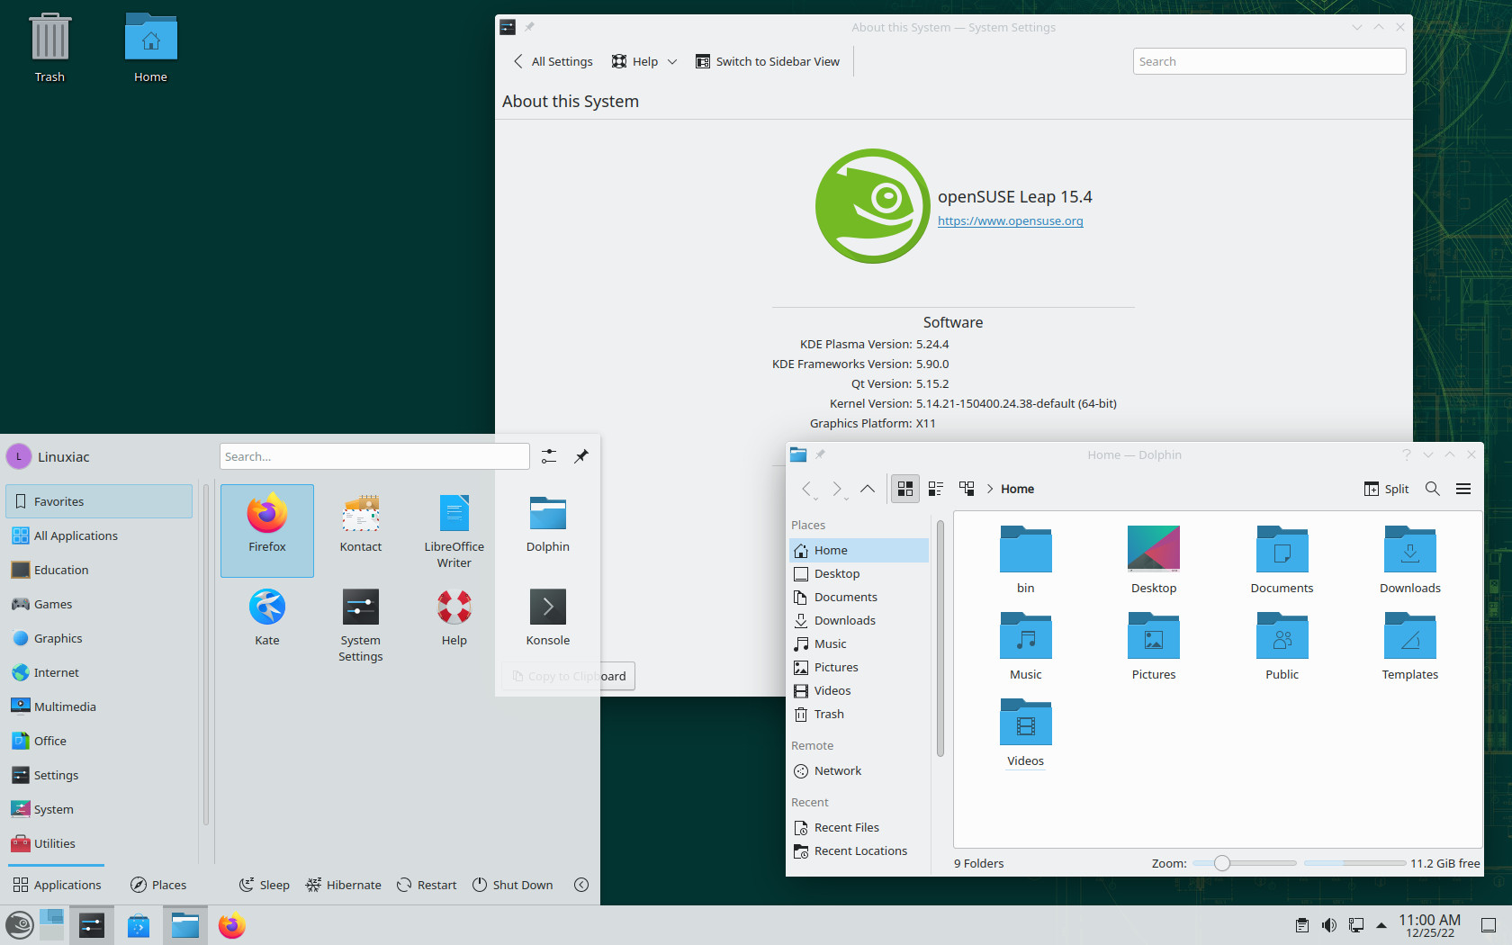
Task: Open the Help application icon
Action: 454,616
